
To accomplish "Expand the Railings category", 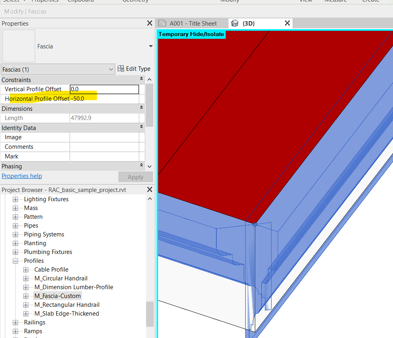I will tap(15, 322).
